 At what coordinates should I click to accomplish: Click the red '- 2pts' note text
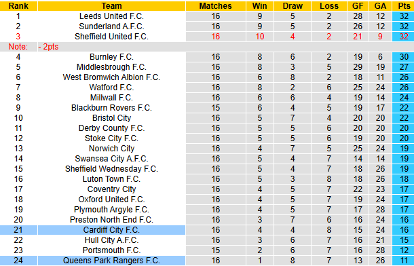point(48,47)
